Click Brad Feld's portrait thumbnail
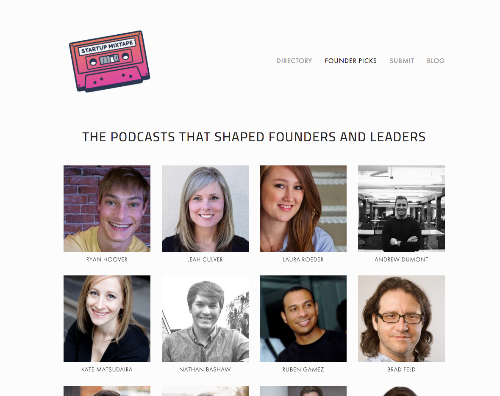This screenshot has width=500, height=396. 401,319
